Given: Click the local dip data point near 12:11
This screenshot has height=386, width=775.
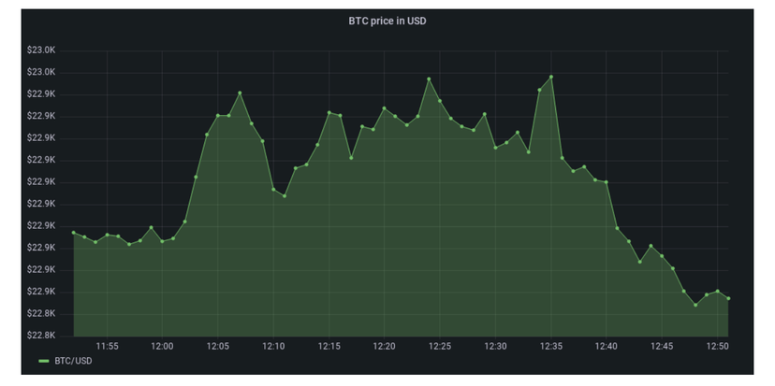Looking at the screenshot, I should 285,196.
